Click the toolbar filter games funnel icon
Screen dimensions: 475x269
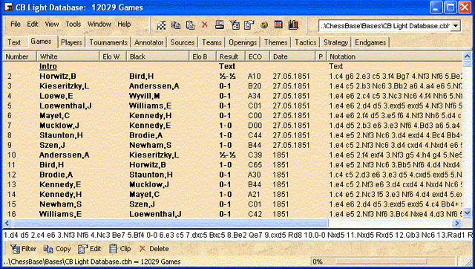coord(235,25)
